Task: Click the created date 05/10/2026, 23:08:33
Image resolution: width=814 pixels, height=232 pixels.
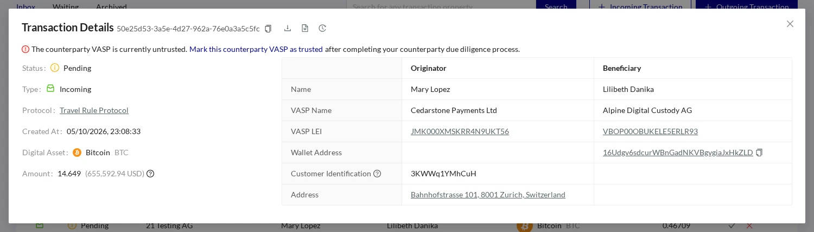Action: pos(104,131)
